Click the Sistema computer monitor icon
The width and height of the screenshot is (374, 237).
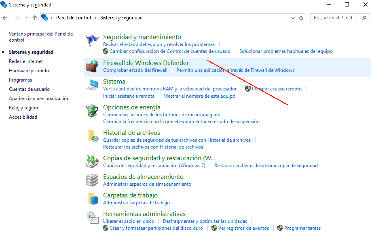[92, 85]
